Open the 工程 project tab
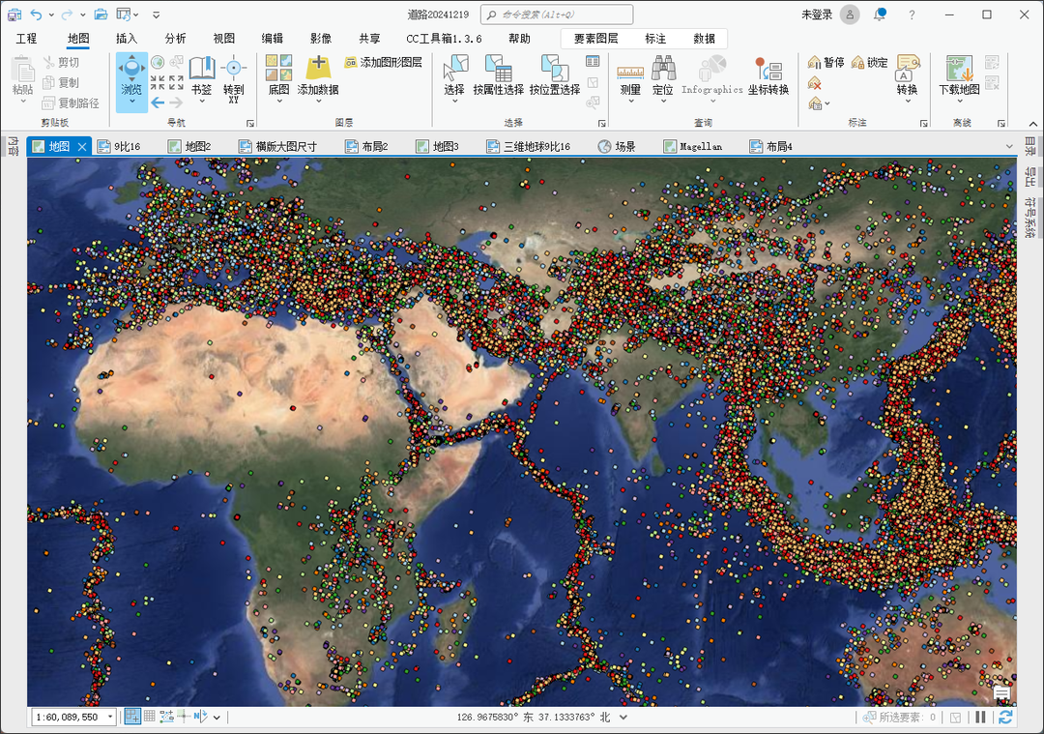This screenshot has width=1044, height=734. tap(27, 39)
